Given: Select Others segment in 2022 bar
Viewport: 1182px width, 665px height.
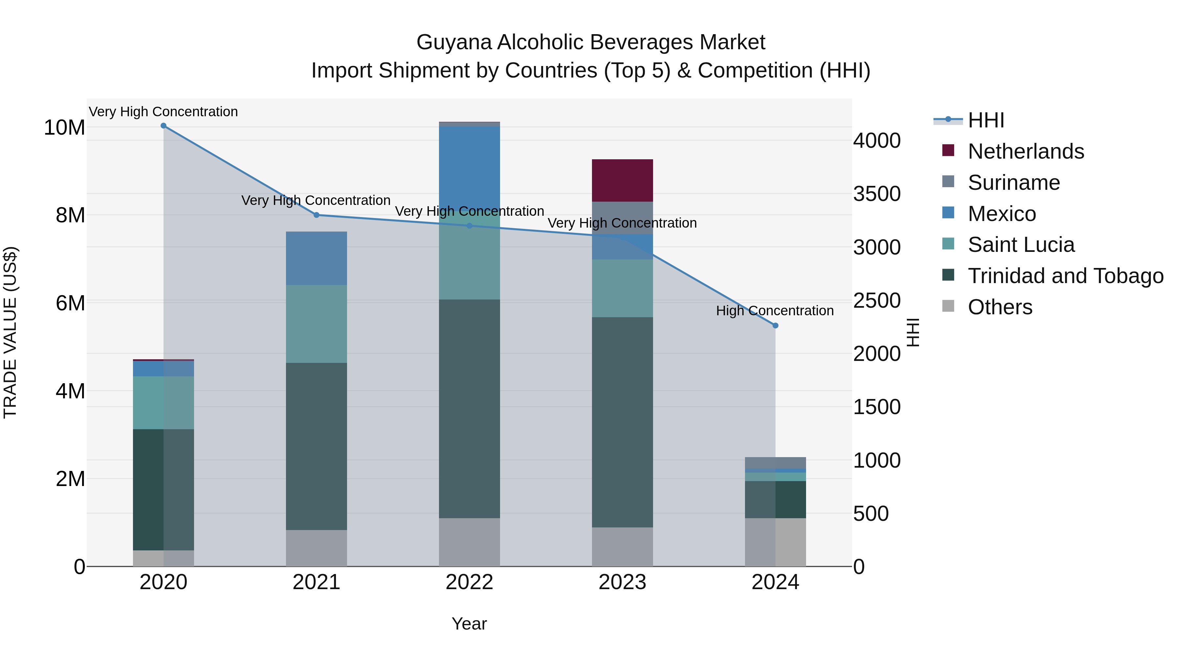Looking at the screenshot, I should pos(470,543).
